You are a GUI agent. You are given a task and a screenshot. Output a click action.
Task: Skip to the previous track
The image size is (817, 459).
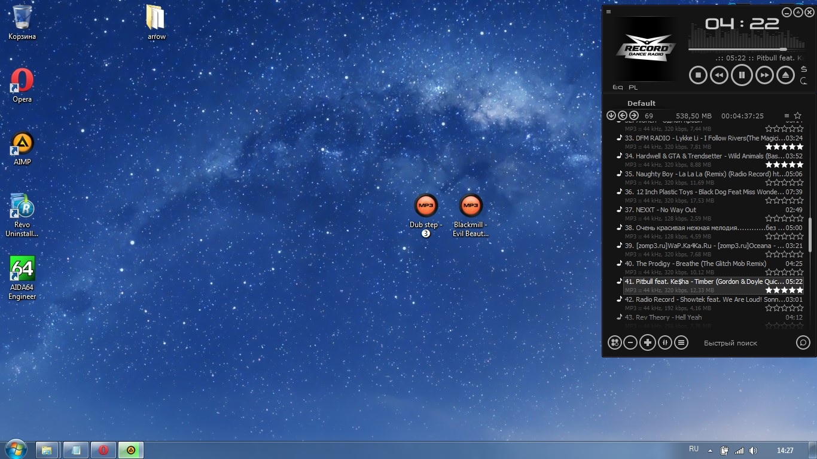click(x=719, y=75)
